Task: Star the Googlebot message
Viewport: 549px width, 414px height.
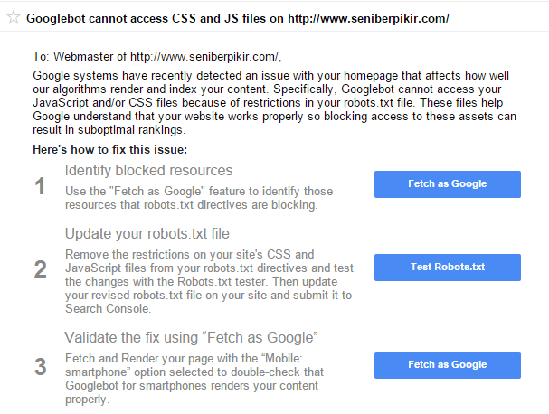Action: (14, 17)
